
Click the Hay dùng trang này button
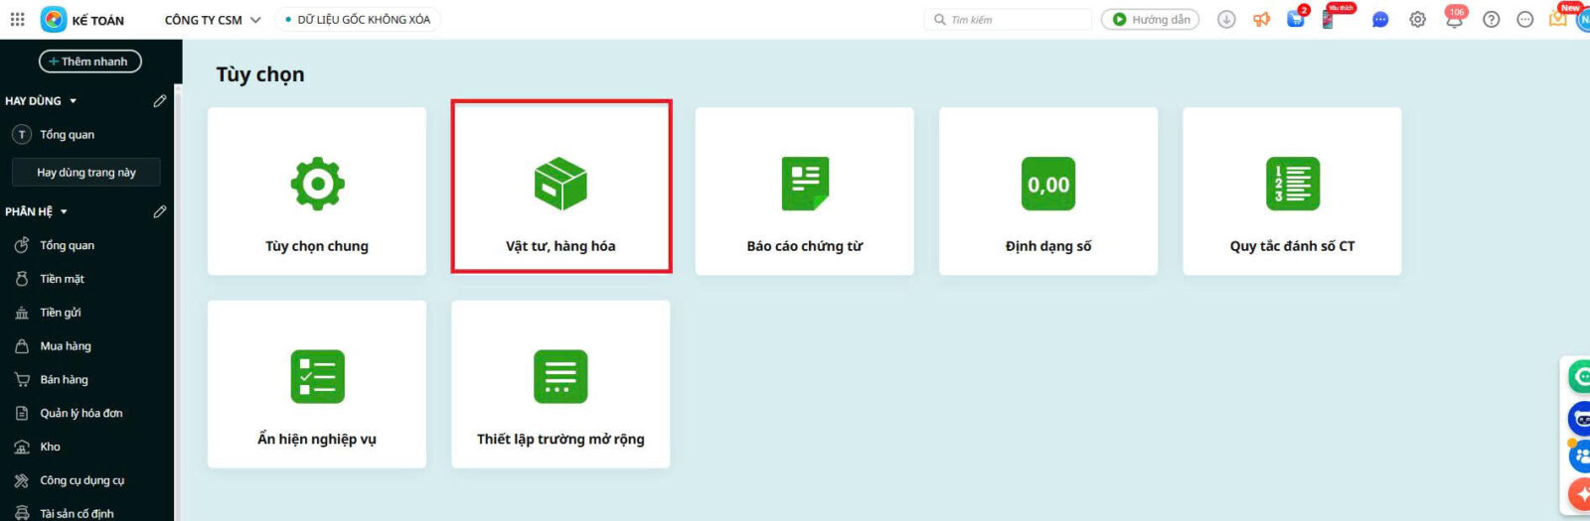(85, 173)
